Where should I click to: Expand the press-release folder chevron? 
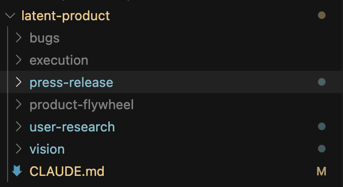19,82
